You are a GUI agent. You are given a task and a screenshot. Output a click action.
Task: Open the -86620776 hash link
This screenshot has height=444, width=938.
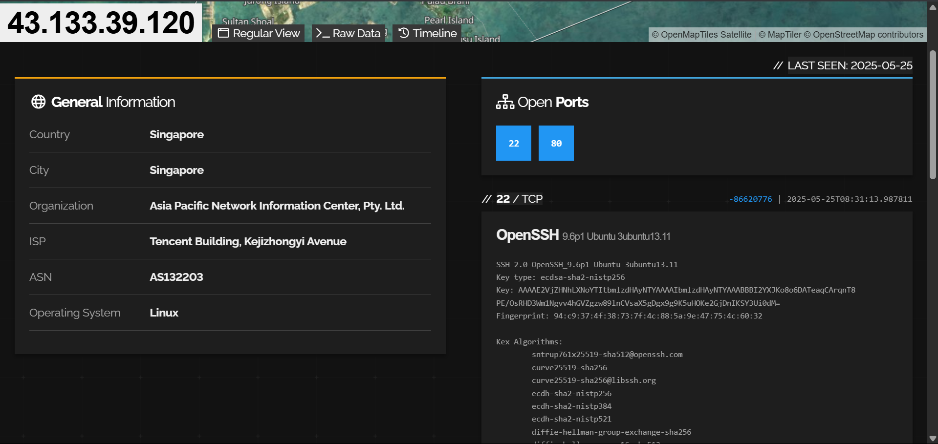[x=750, y=199]
